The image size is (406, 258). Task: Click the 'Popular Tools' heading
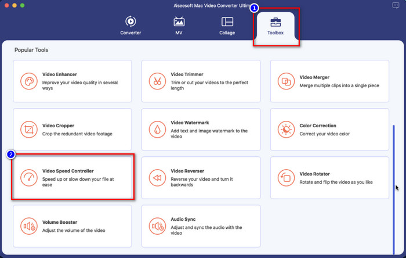(31, 50)
